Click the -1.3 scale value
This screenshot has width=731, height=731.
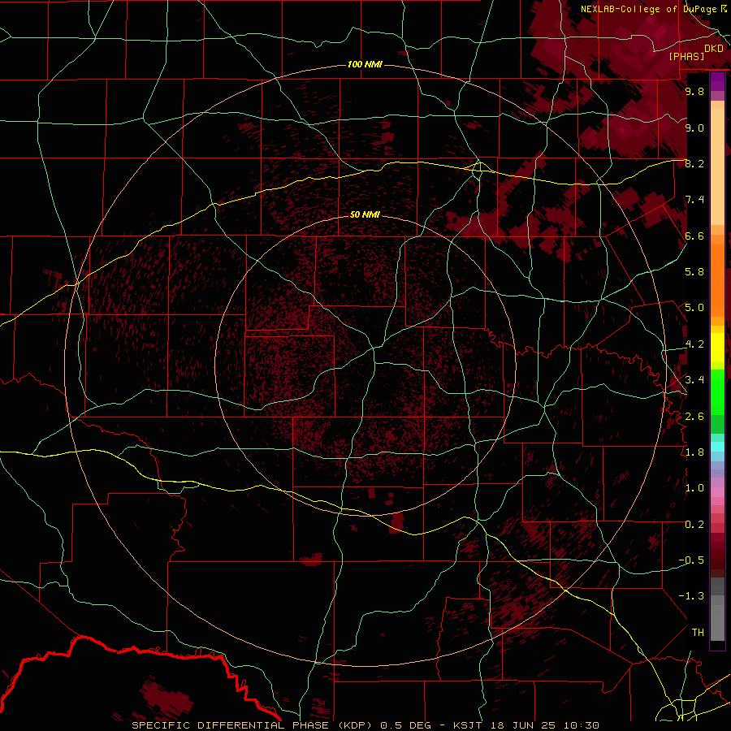click(x=691, y=596)
